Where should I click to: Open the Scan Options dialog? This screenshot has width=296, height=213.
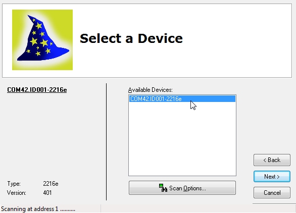182,188
